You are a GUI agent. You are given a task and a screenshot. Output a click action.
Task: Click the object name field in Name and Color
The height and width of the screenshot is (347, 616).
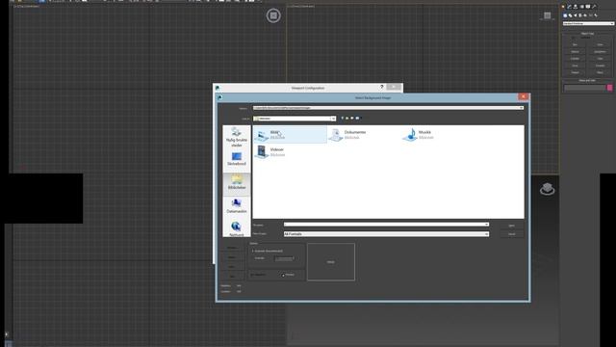tap(585, 88)
